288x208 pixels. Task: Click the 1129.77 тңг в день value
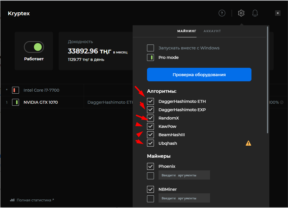(x=86, y=59)
